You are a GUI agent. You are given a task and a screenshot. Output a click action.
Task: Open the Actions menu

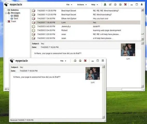tap(82, 5)
